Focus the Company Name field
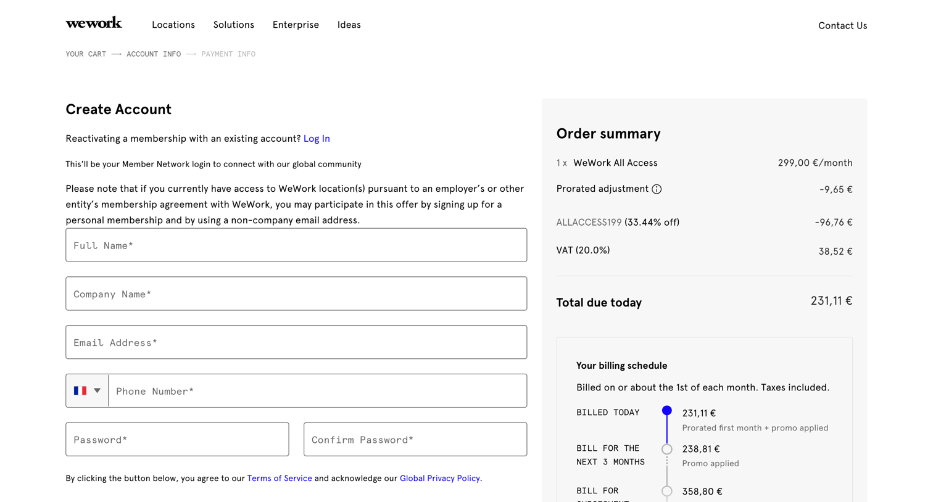The image size is (933, 502). 296,294
